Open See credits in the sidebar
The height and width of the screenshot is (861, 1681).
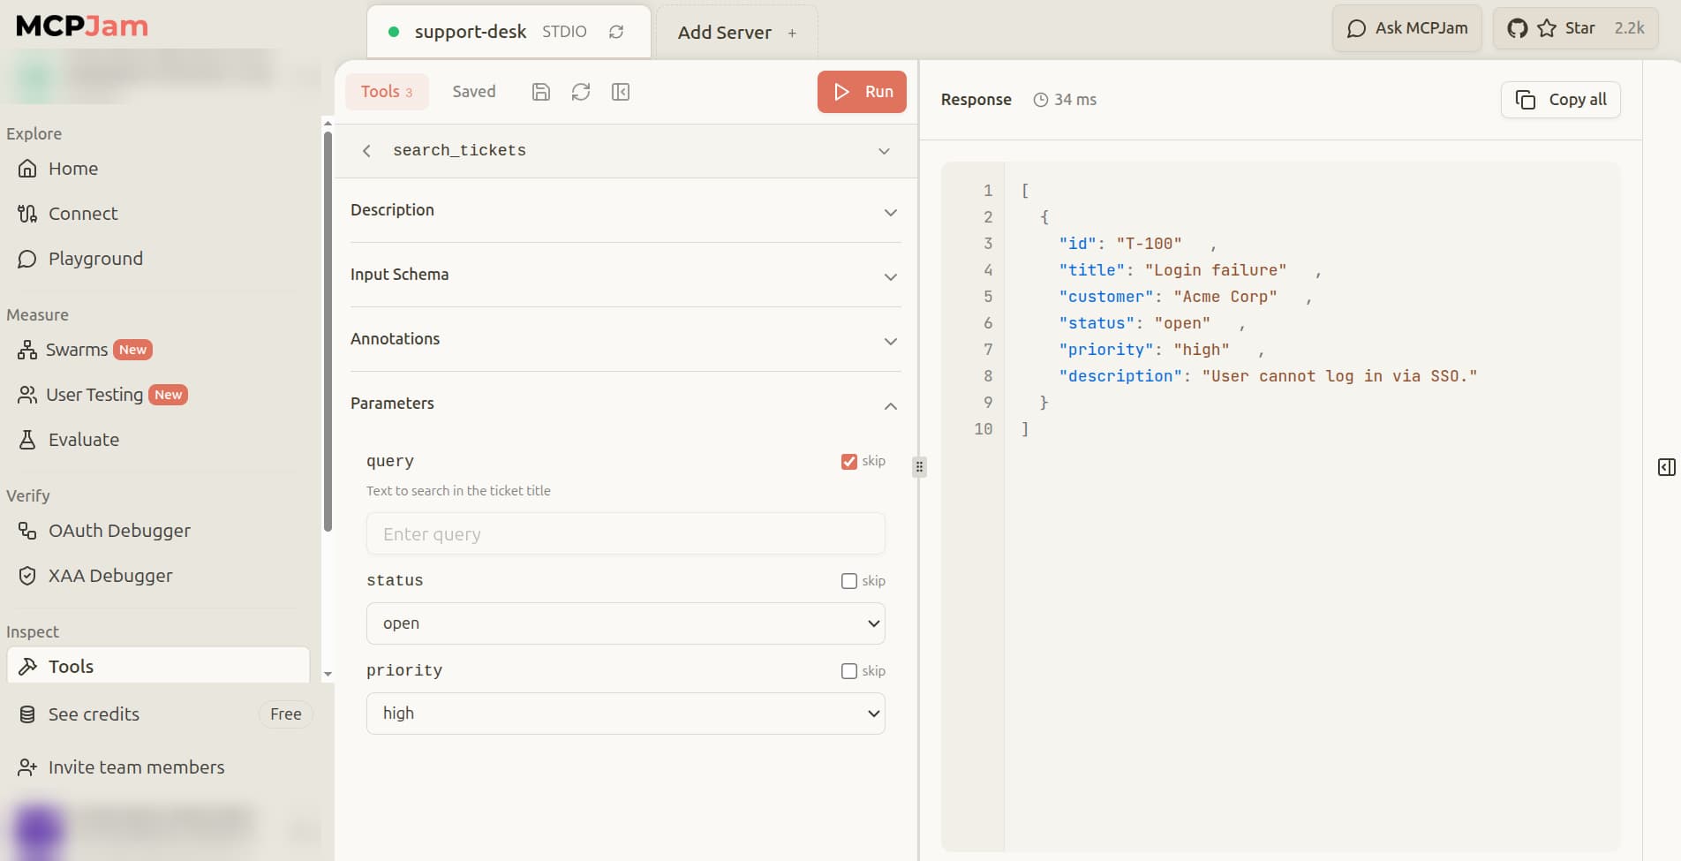tap(94, 714)
